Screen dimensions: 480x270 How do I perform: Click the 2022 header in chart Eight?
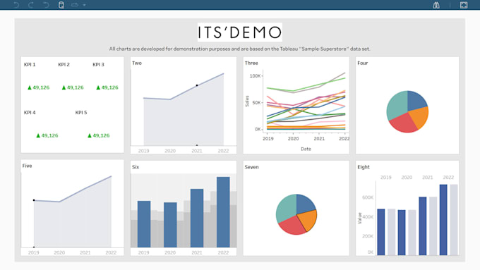(448, 178)
